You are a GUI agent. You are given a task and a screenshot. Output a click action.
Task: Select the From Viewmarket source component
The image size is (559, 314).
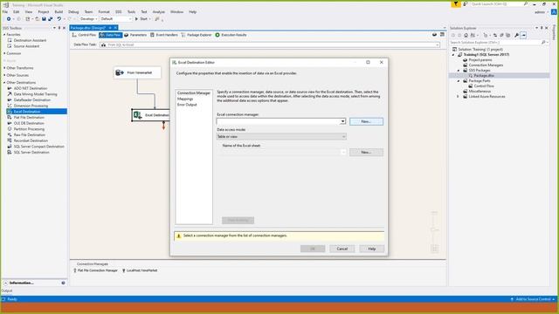coord(137,72)
